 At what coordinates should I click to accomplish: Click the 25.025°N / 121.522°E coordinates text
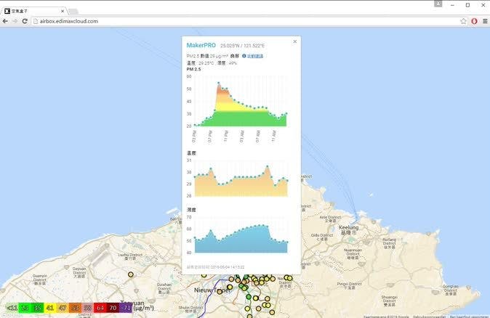tap(243, 46)
